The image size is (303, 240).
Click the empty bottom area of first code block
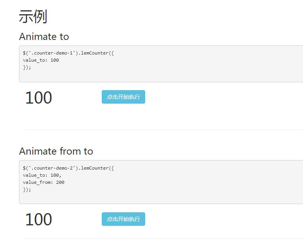click(x=158, y=76)
